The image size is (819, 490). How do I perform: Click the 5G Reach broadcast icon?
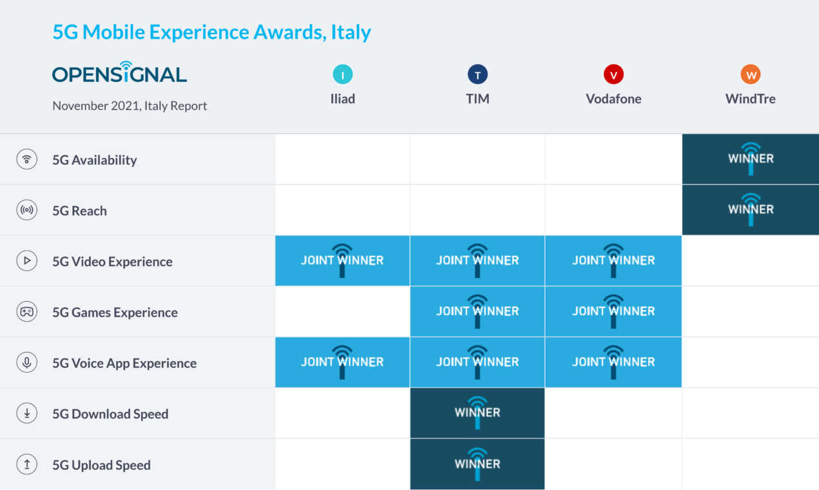click(26, 210)
